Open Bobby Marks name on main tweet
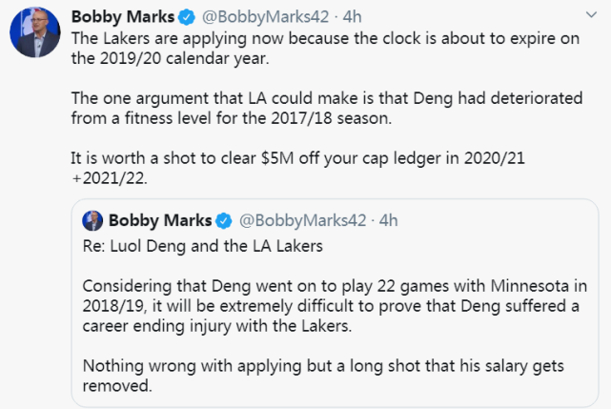This screenshot has height=409, width=611. (x=123, y=16)
